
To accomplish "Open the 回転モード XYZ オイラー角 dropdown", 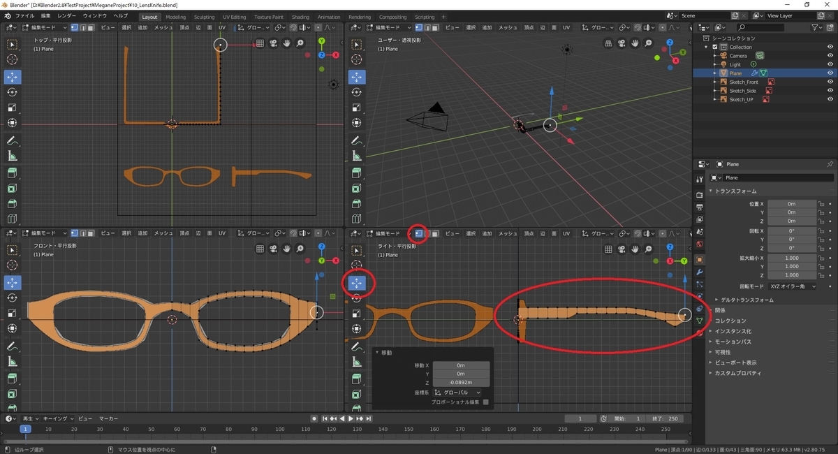I will tap(791, 286).
